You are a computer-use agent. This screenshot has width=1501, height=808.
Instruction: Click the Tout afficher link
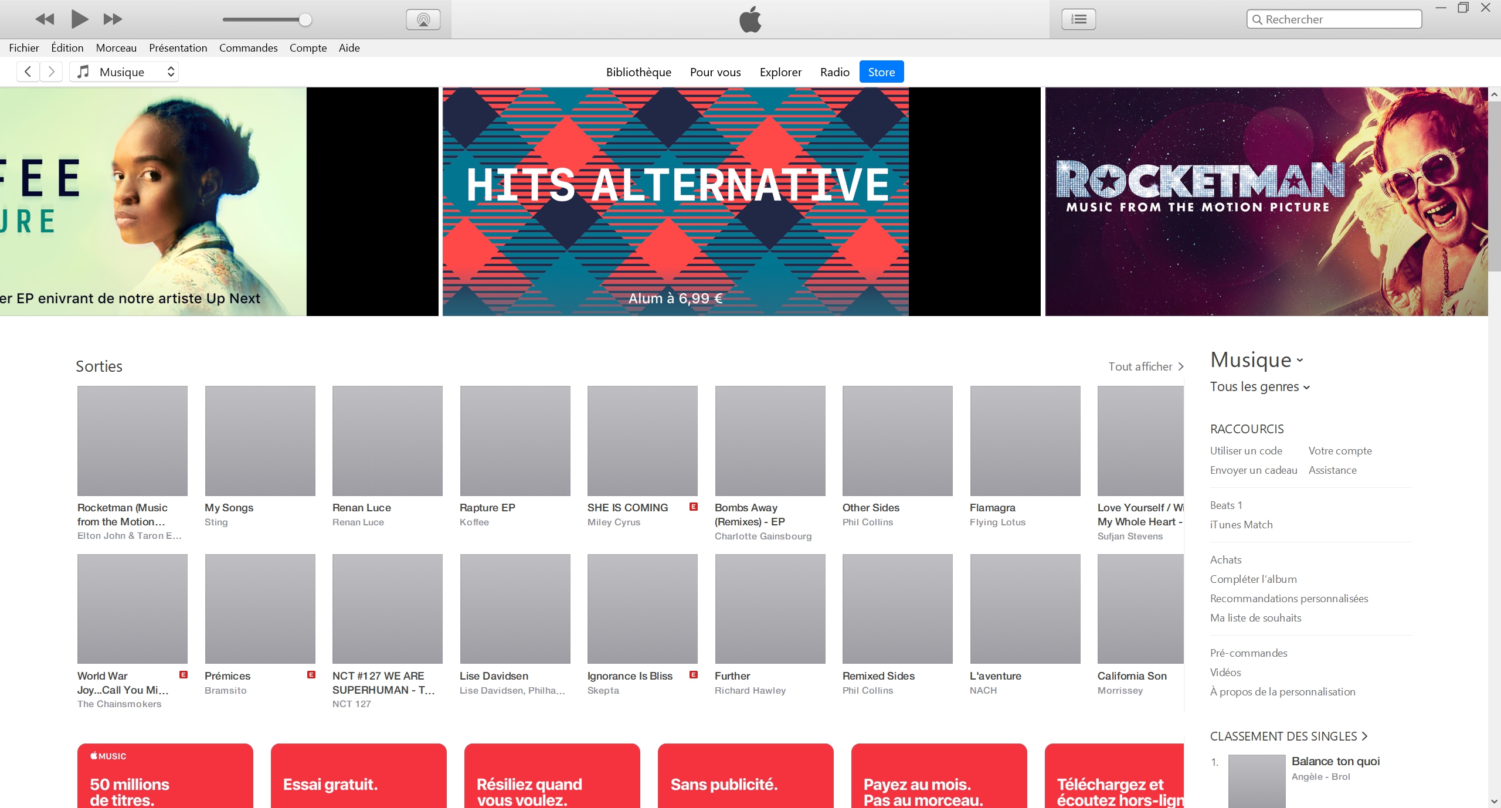point(1146,366)
